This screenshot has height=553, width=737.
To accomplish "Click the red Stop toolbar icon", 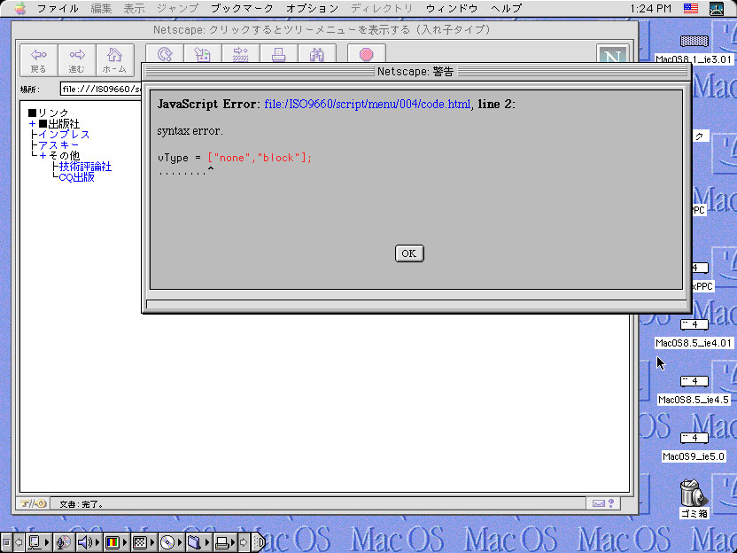I will [x=367, y=54].
